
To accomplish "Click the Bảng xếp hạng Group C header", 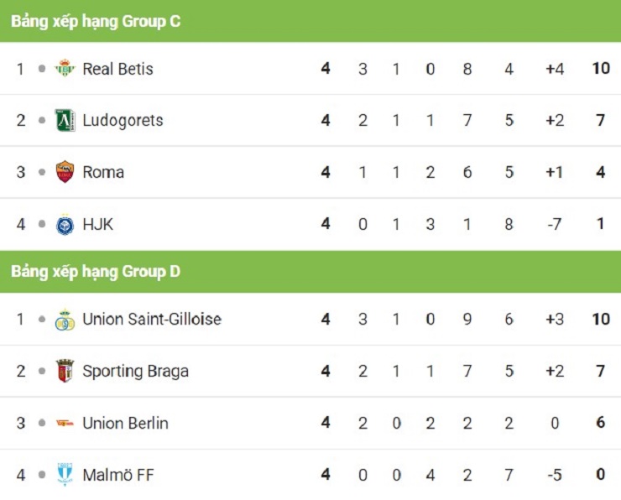I will pyautogui.click(x=96, y=22).
